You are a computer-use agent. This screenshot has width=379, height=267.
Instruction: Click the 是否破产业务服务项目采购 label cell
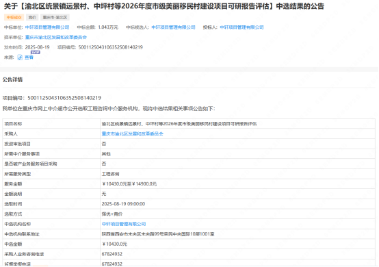point(51,164)
